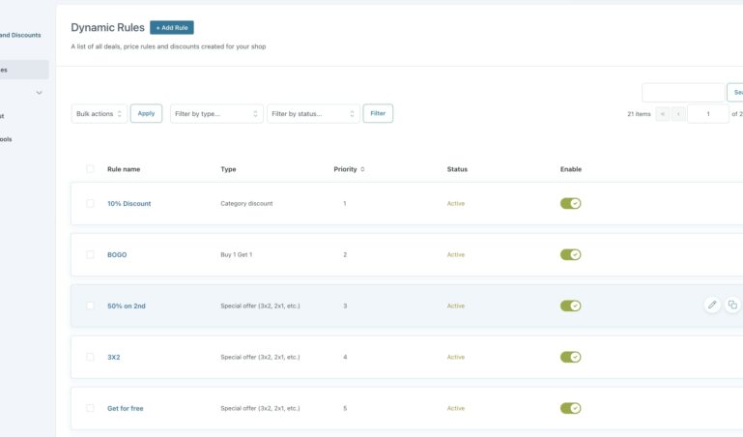Click the duplicate icon for 50% on 2nd

click(732, 305)
